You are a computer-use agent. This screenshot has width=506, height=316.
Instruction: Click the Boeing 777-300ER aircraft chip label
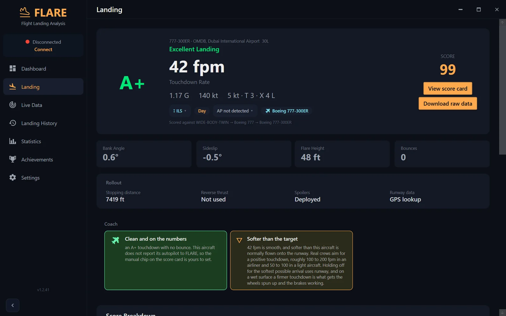coord(290,111)
